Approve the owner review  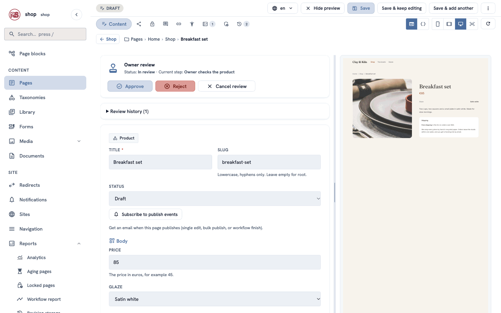[130, 86]
